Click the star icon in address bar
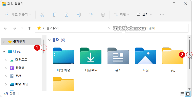Screen dimensions: 193x97 tap(39, 28)
